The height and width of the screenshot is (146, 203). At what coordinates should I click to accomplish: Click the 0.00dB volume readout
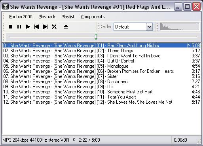pos(180,140)
